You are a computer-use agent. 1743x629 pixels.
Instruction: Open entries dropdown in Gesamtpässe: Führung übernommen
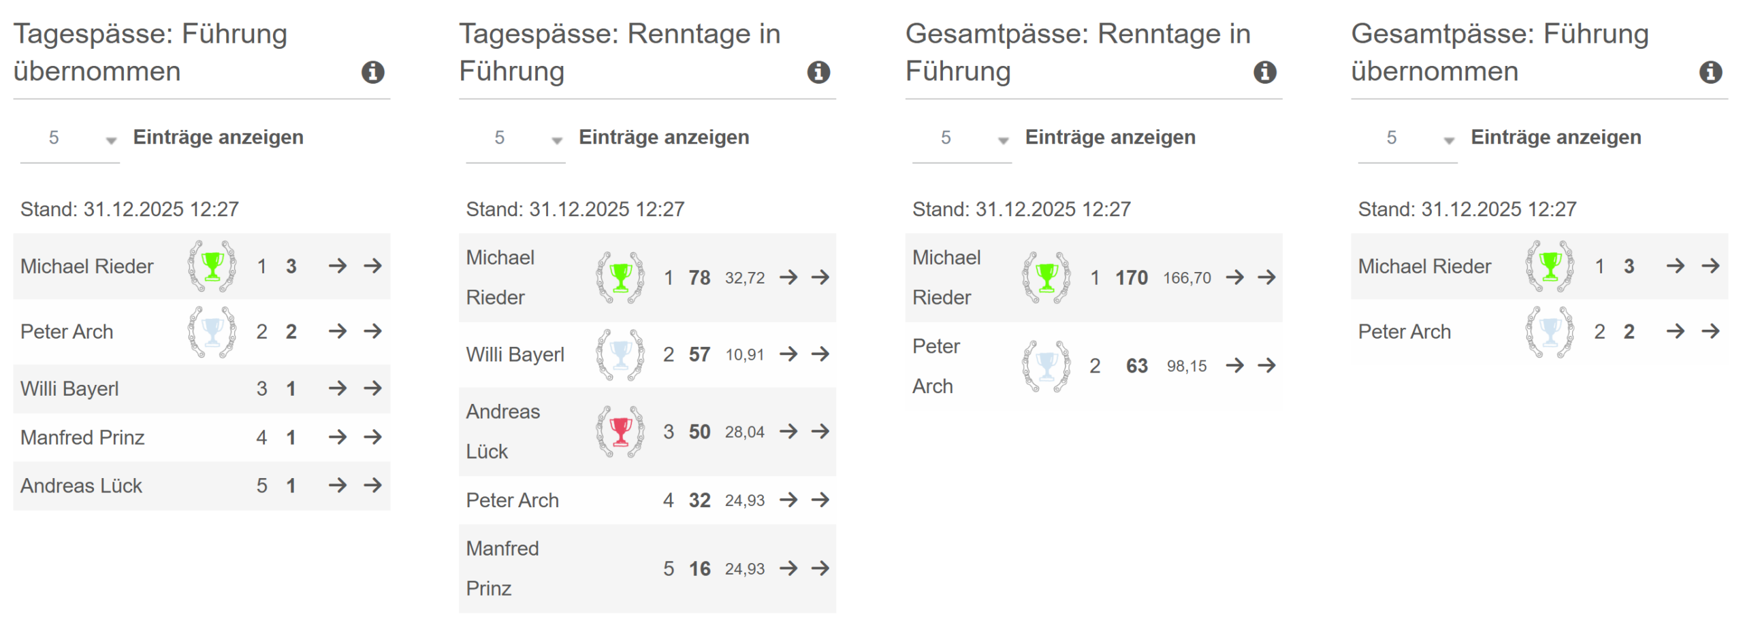click(x=1407, y=138)
